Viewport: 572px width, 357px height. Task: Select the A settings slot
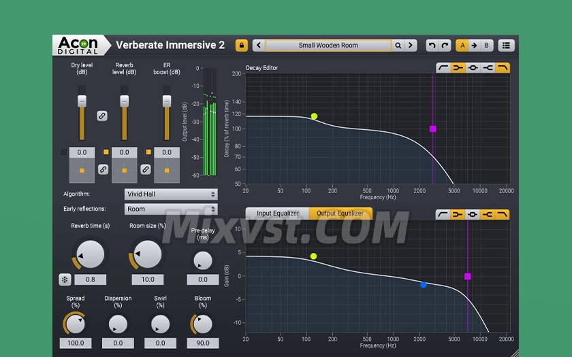pyautogui.click(x=462, y=46)
